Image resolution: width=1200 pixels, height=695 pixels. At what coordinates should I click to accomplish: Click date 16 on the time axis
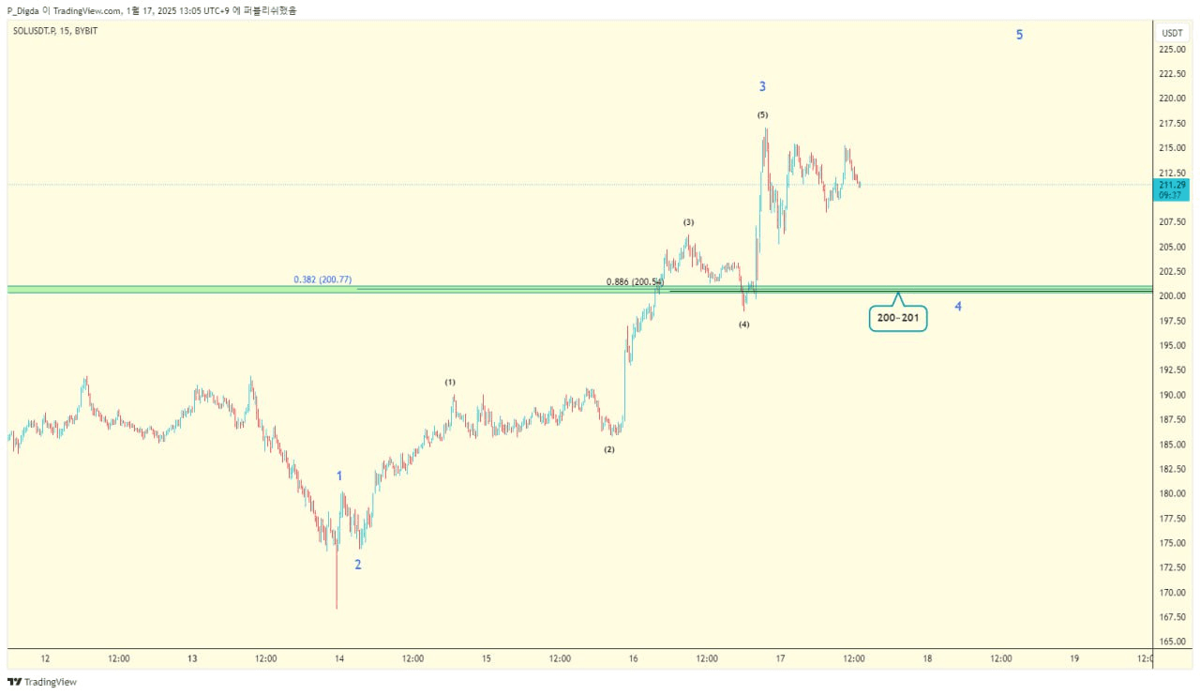[x=634, y=658]
